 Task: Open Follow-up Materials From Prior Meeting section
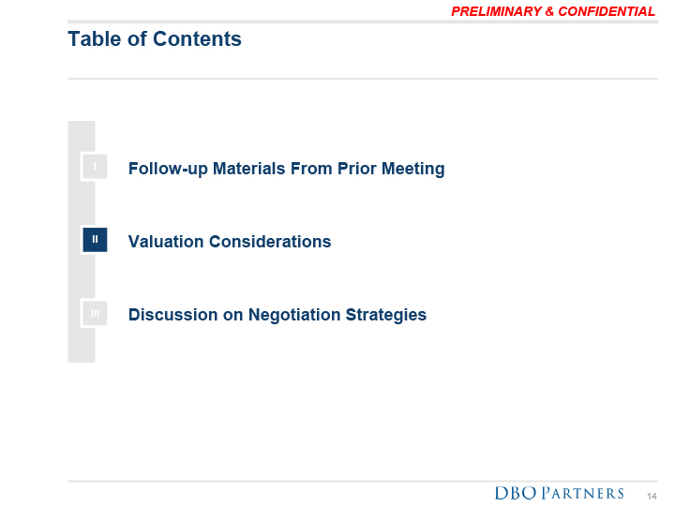click(286, 169)
